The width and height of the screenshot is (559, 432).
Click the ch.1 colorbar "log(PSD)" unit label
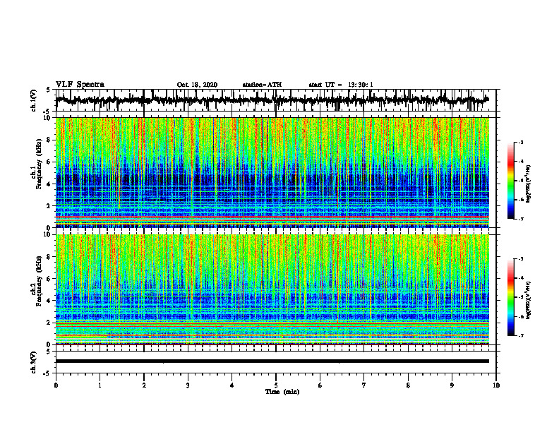(x=529, y=184)
